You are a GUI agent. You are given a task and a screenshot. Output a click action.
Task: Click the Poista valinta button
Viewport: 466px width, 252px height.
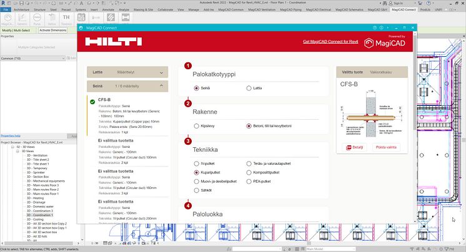tap(386, 147)
